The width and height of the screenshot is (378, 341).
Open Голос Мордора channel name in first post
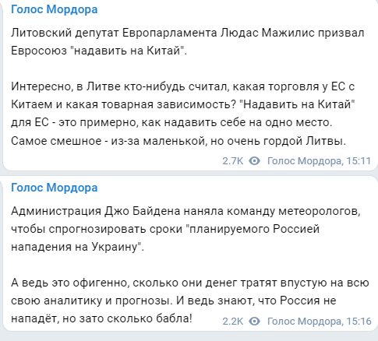55,9
